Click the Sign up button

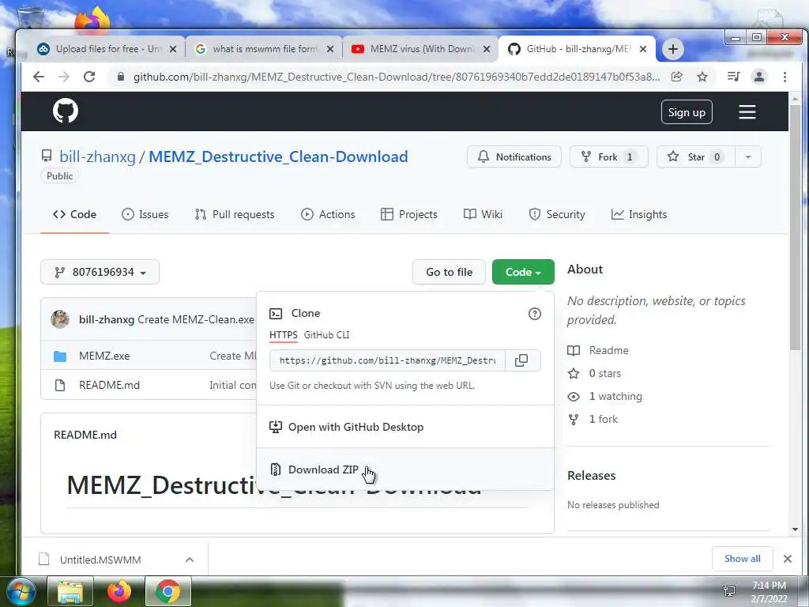point(687,112)
